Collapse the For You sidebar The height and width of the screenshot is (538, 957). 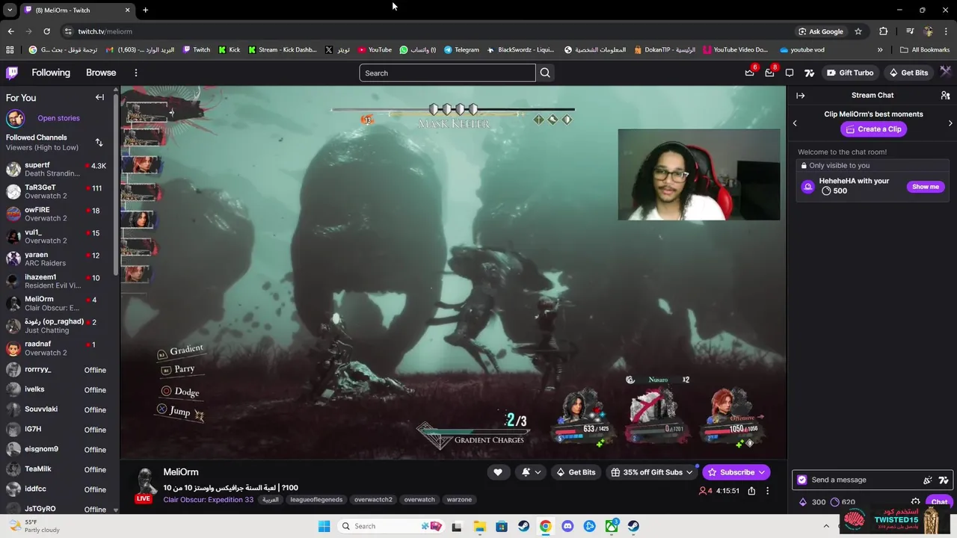pyautogui.click(x=99, y=97)
